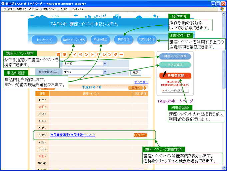Viewport: 227px width, 171px height.
Task: Open the ツール(T) menu
Action: coord(64,9)
